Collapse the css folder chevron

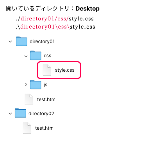click(x=26, y=56)
